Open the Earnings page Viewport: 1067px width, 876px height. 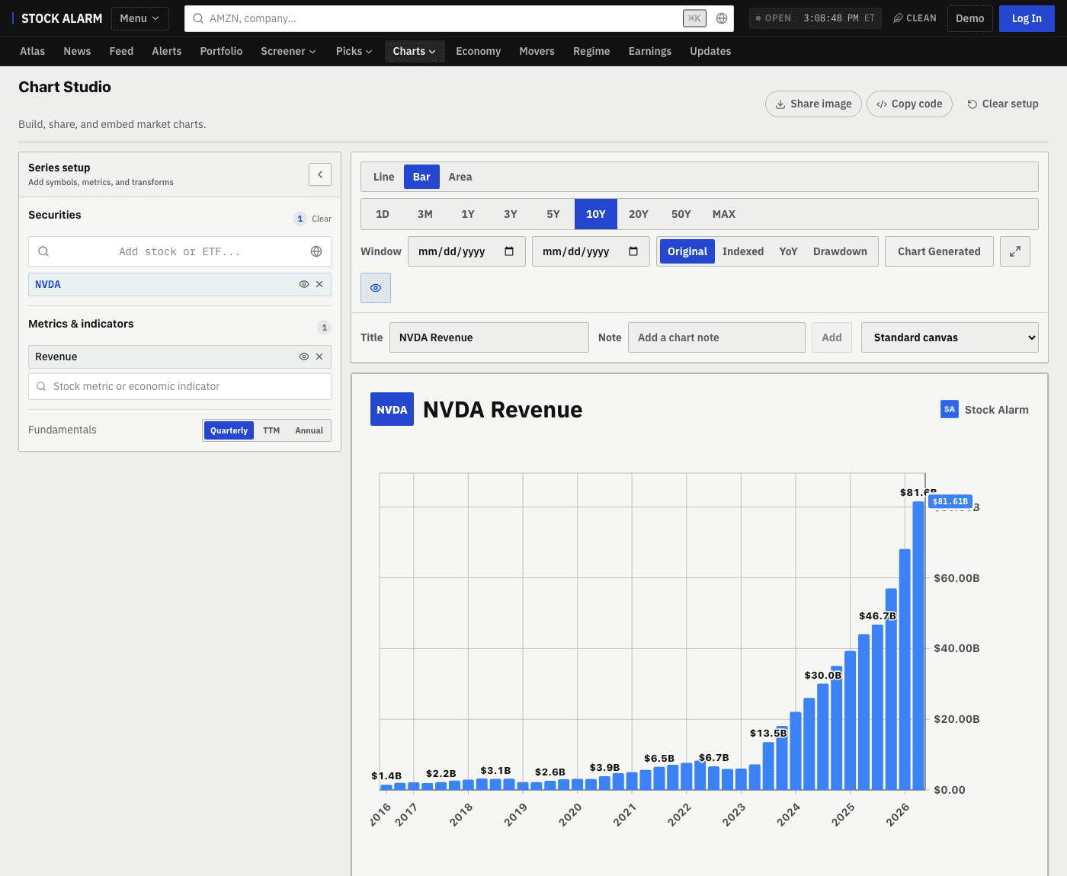(650, 51)
